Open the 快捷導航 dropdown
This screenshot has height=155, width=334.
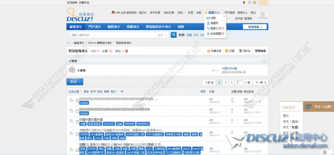point(255,27)
